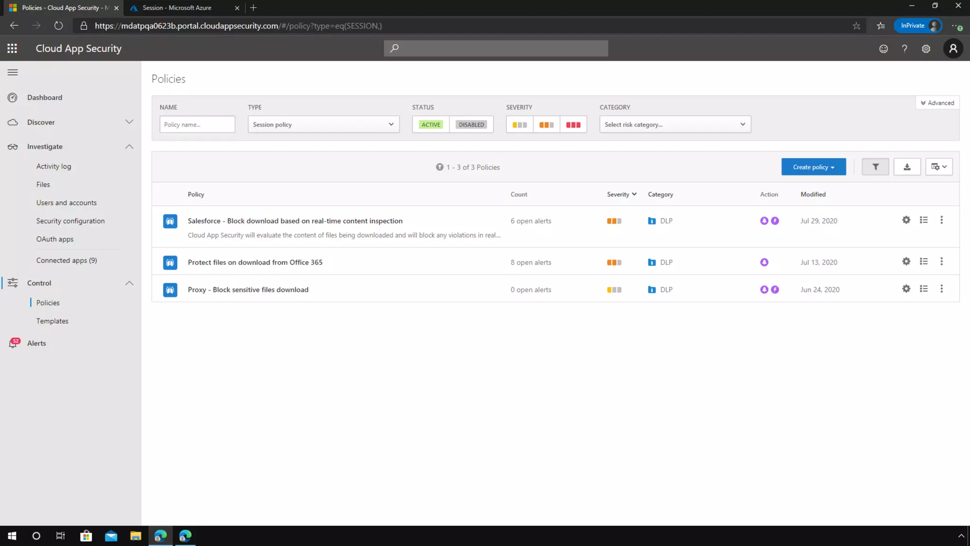
Task: Click the Policy name input field
Action: pyautogui.click(x=197, y=125)
